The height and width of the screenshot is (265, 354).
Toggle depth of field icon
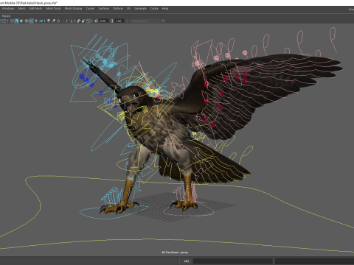pyautogui.click(x=63, y=21)
